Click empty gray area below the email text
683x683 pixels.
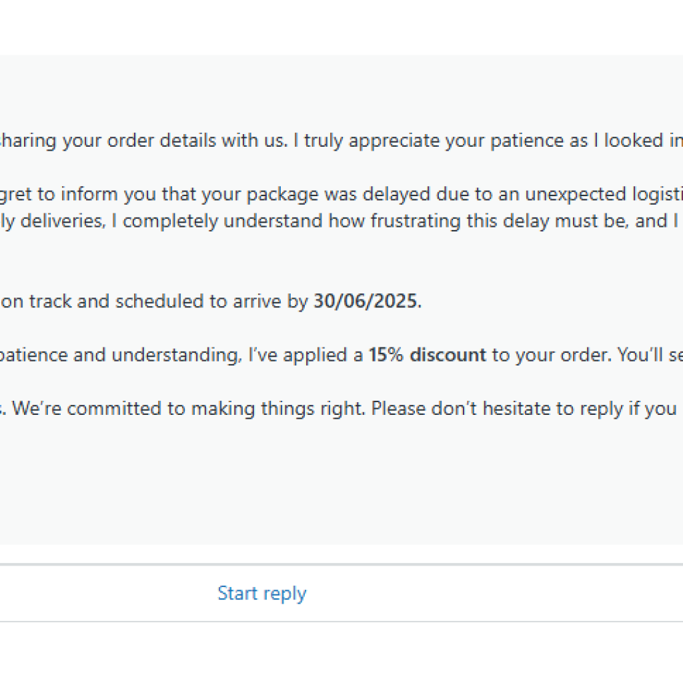click(x=333, y=494)
